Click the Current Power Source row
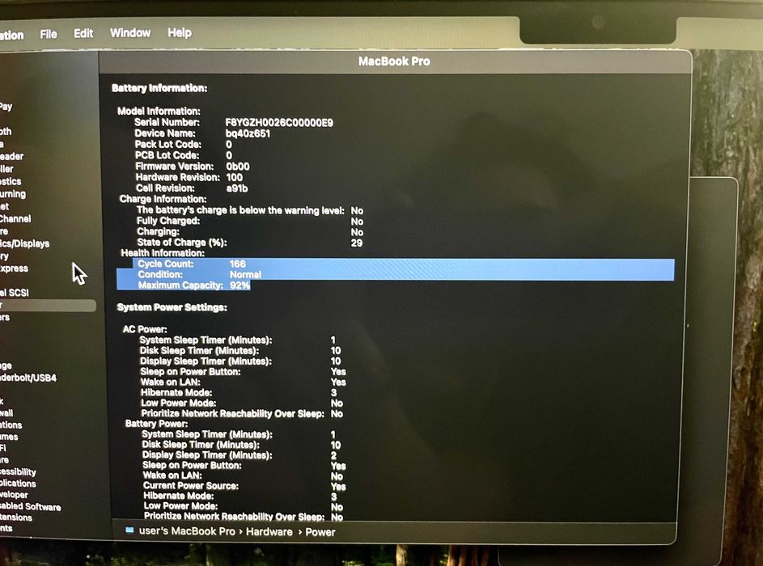 [245, 486]
